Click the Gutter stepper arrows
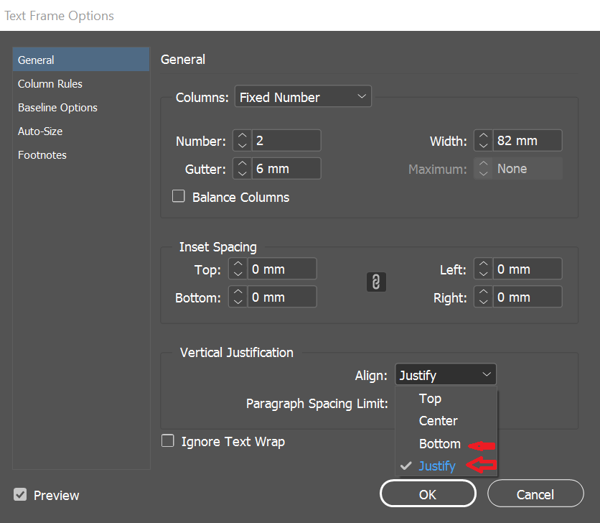The height and width of the screenshot is (523, 600). coord(242,169)
